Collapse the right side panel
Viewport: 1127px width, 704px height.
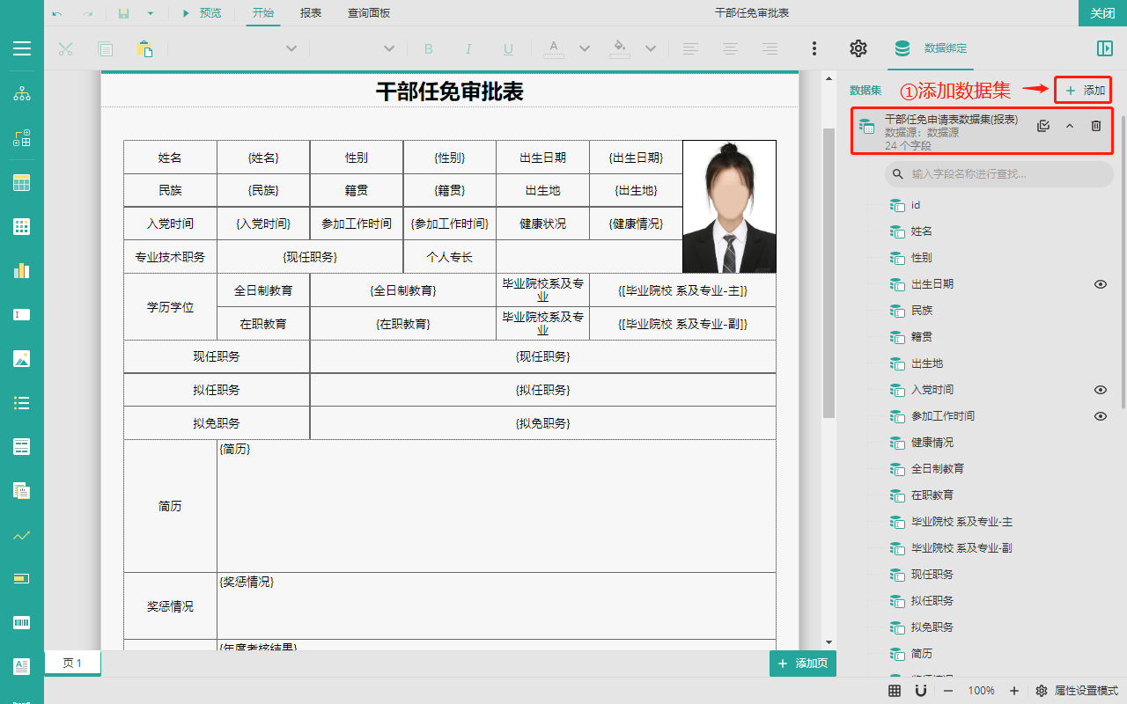click(x=1104, y=48)
